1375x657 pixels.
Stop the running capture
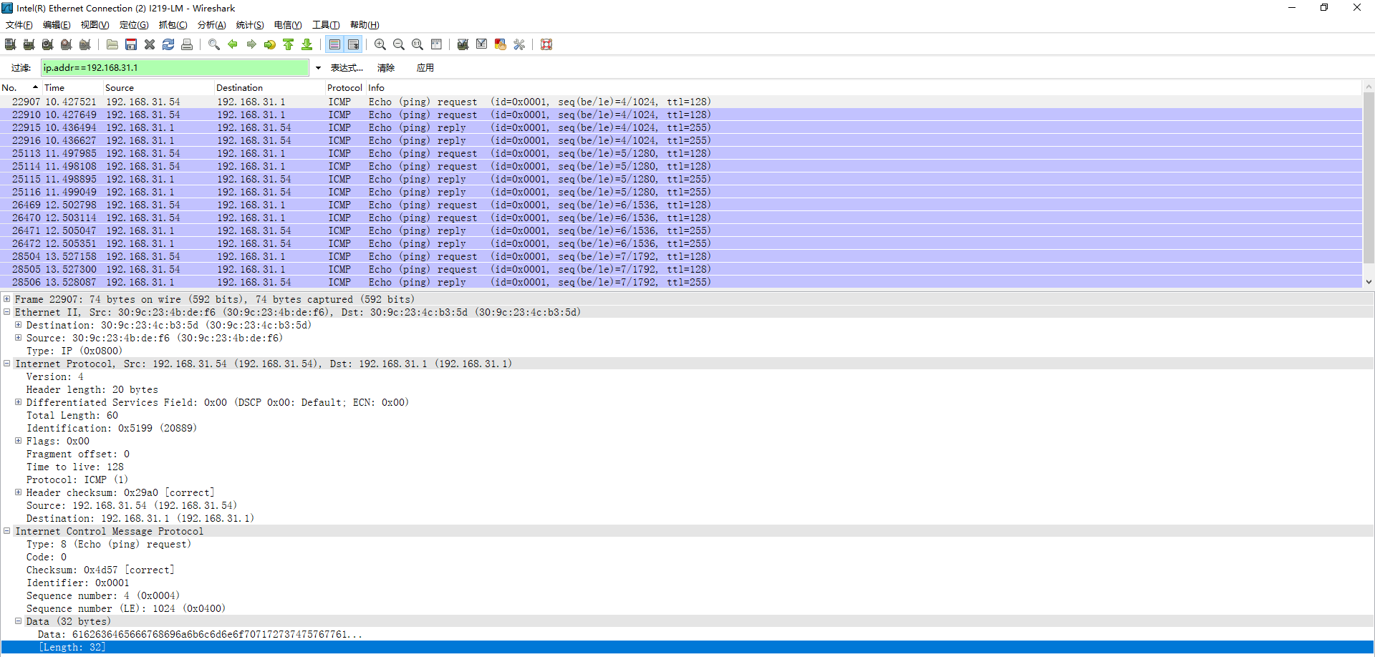point(66,44)
